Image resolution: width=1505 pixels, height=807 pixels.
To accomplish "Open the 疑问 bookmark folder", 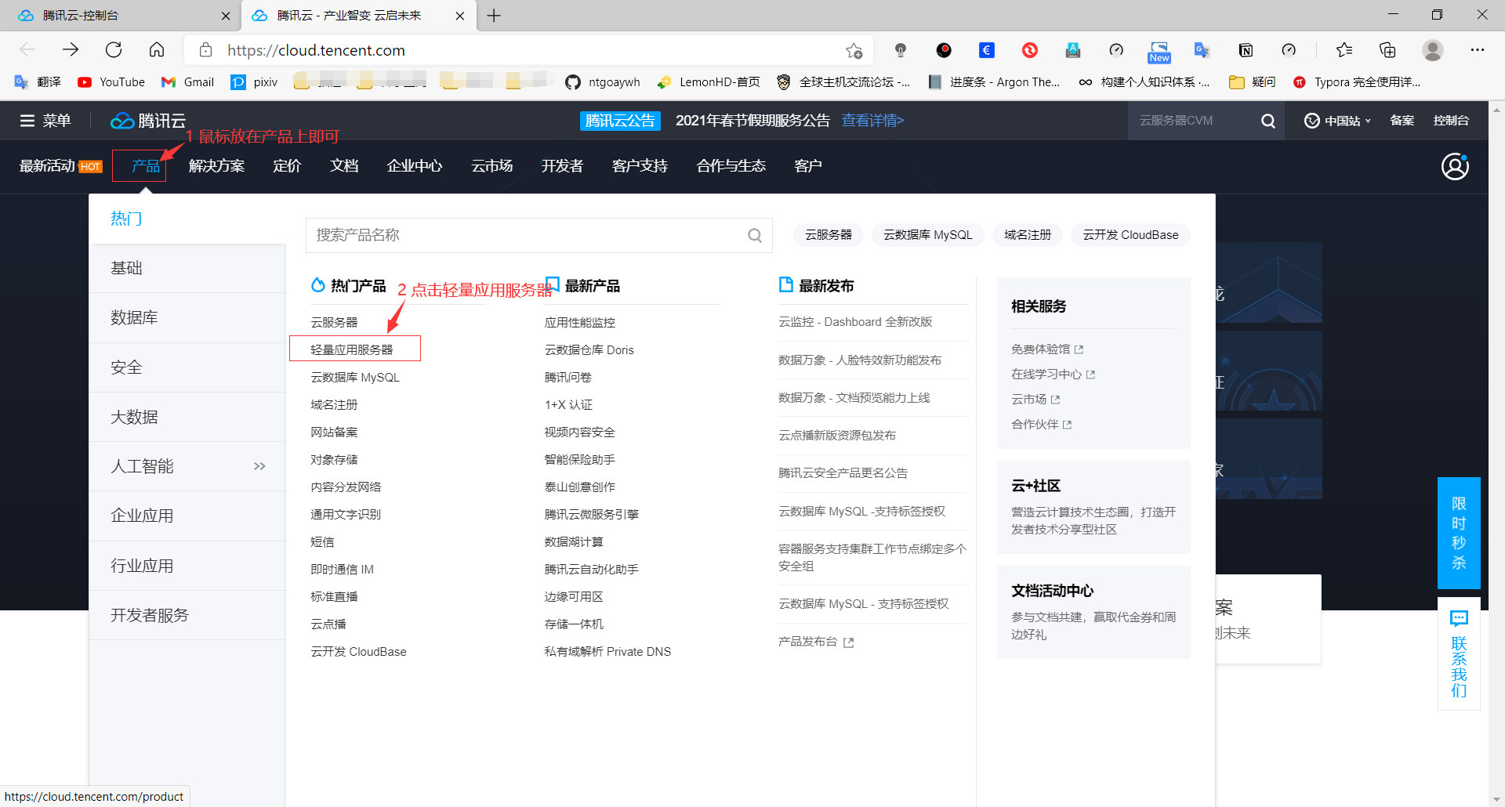I will click(x=1253, y=82).
